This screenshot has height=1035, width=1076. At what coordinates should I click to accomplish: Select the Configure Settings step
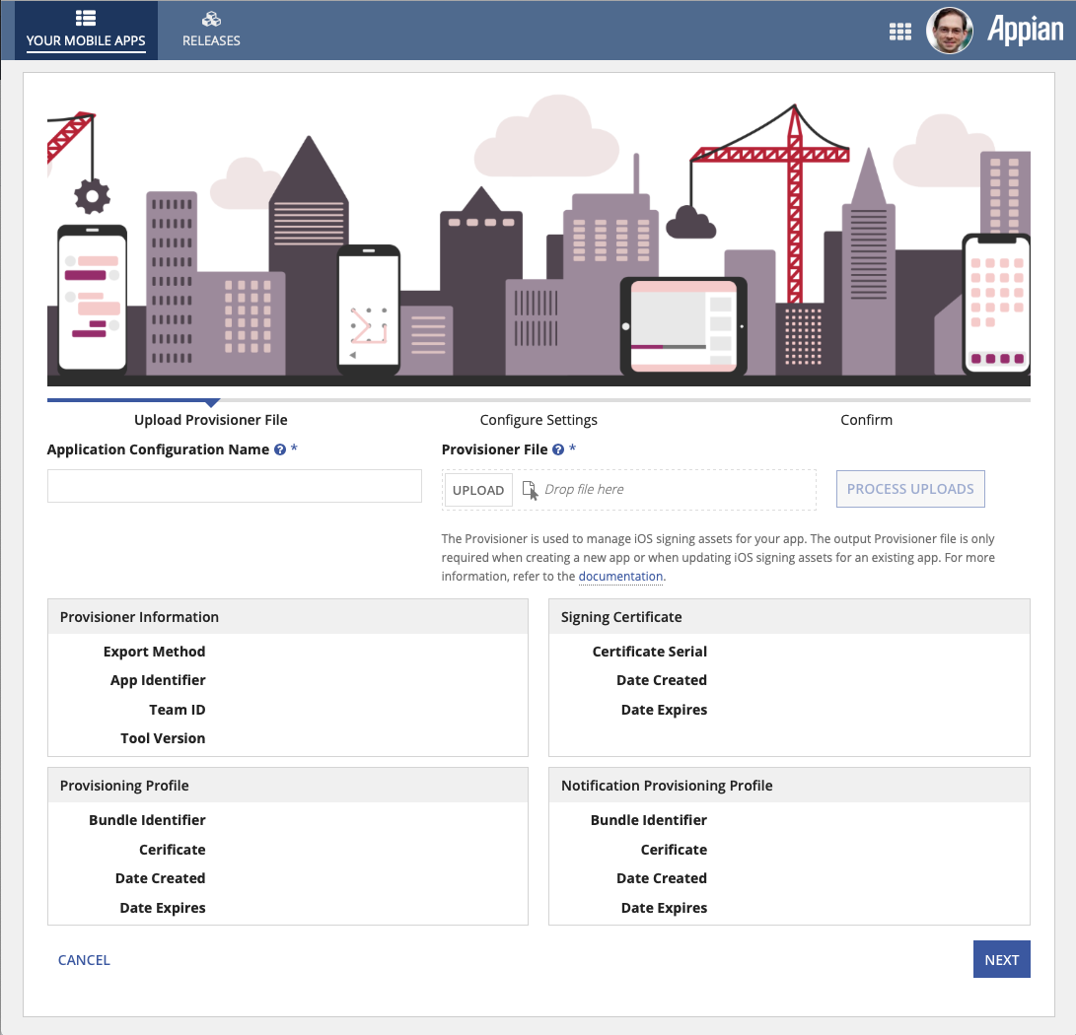[x=538, y=420]
